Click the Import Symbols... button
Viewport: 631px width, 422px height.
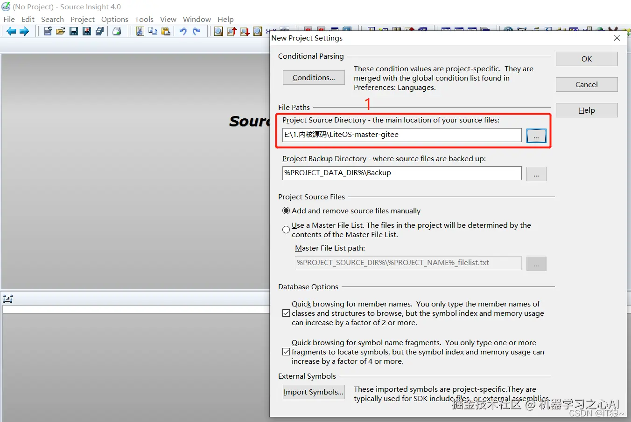314,392
